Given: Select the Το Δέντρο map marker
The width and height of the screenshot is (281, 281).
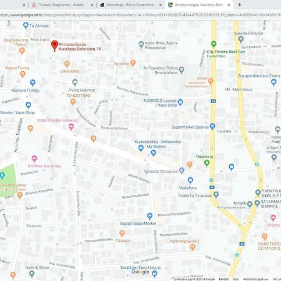Looking at the screenshot, I should [26, 26].
